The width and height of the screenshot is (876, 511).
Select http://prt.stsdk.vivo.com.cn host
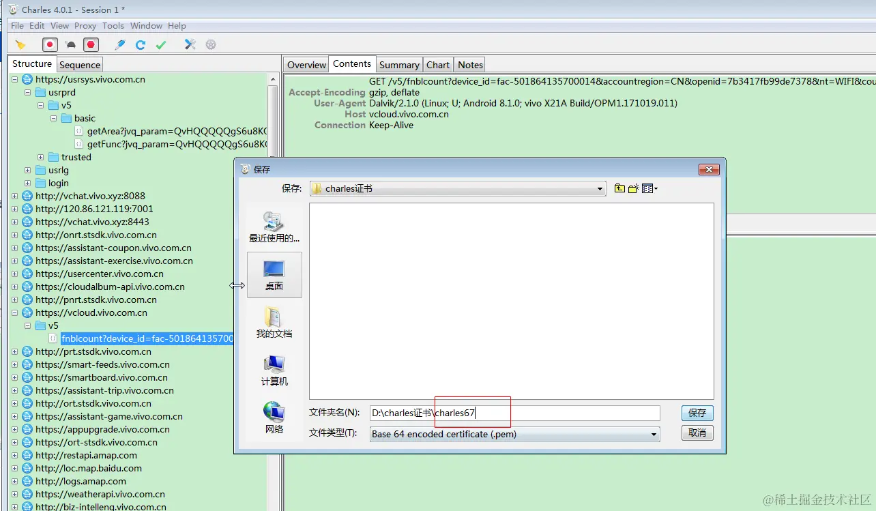tap(93, 351)
